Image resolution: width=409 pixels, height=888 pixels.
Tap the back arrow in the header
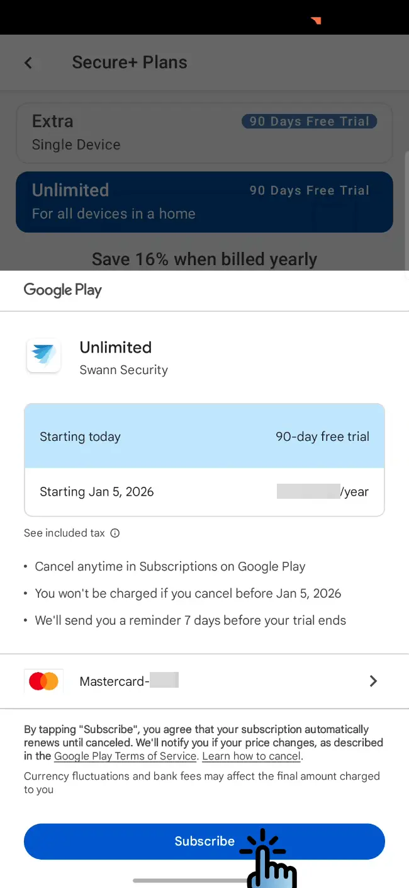[28, 62]
